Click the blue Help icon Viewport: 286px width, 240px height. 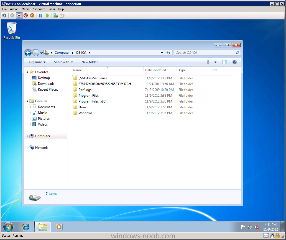coord(234,62)
